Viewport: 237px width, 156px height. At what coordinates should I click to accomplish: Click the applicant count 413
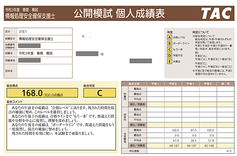click(x=229, y=151)
